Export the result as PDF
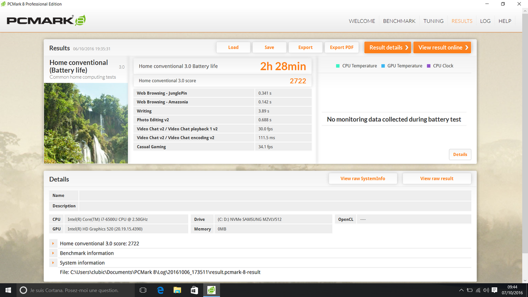 [x=342, y=48]
